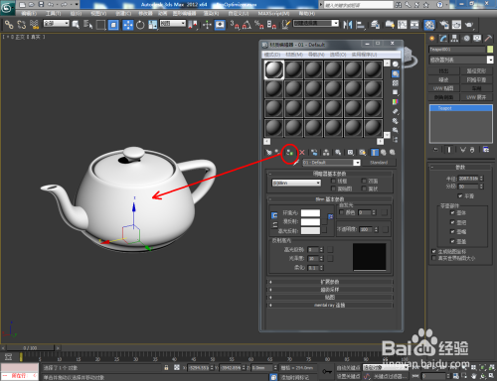Click the 网格平滑 modifier button
497x381 pixels.
476,79
